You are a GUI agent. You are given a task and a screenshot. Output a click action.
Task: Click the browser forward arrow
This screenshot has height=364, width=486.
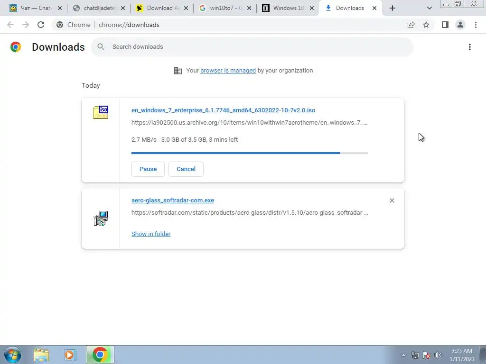[x=26, y=25]
